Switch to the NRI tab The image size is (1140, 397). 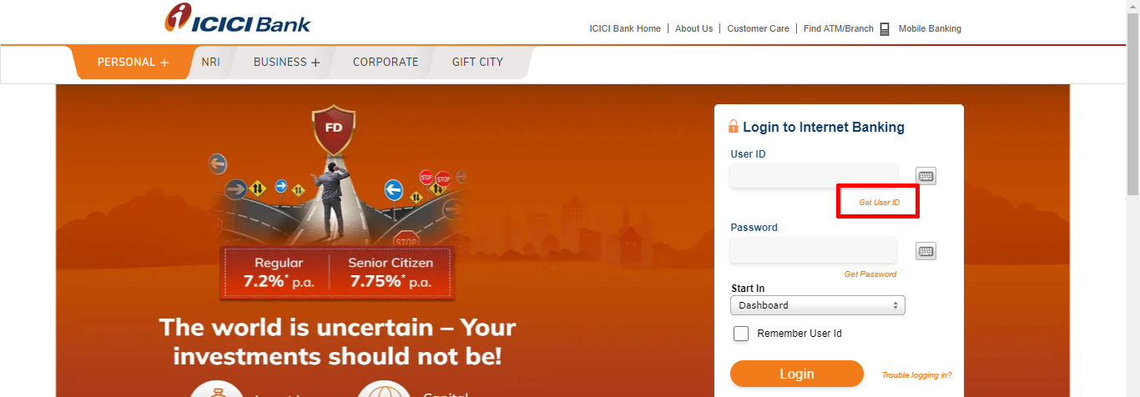click(211, 62)
